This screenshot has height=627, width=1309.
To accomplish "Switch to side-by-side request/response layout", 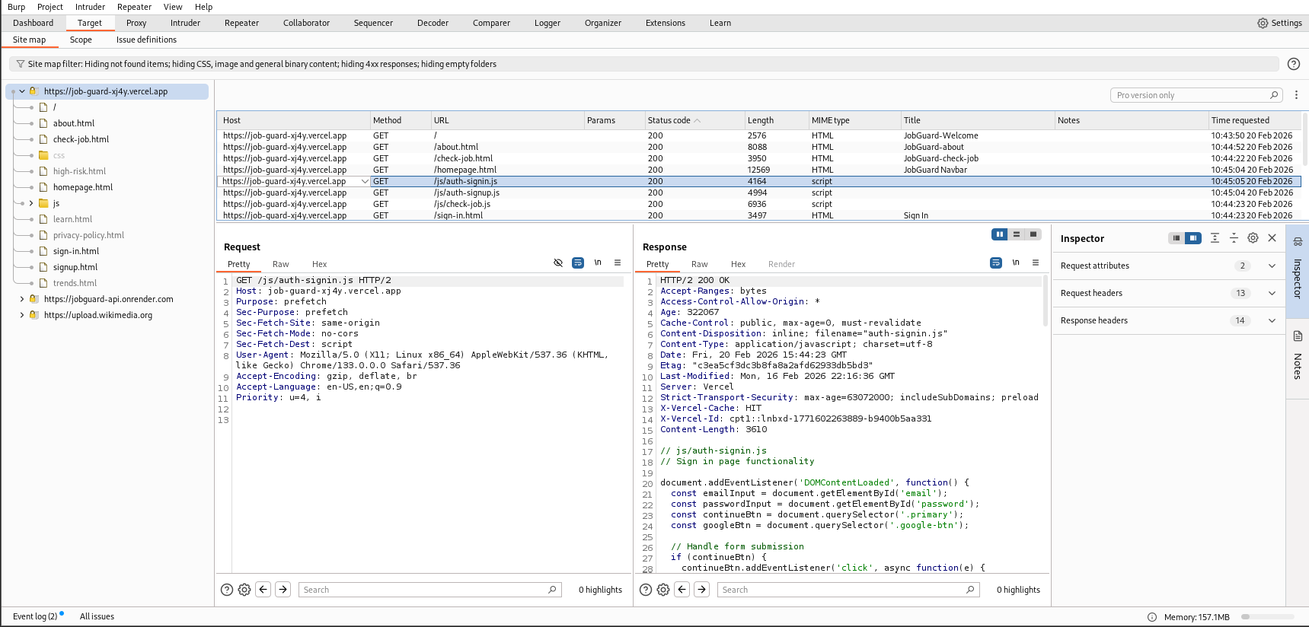I will point(1000,234).
